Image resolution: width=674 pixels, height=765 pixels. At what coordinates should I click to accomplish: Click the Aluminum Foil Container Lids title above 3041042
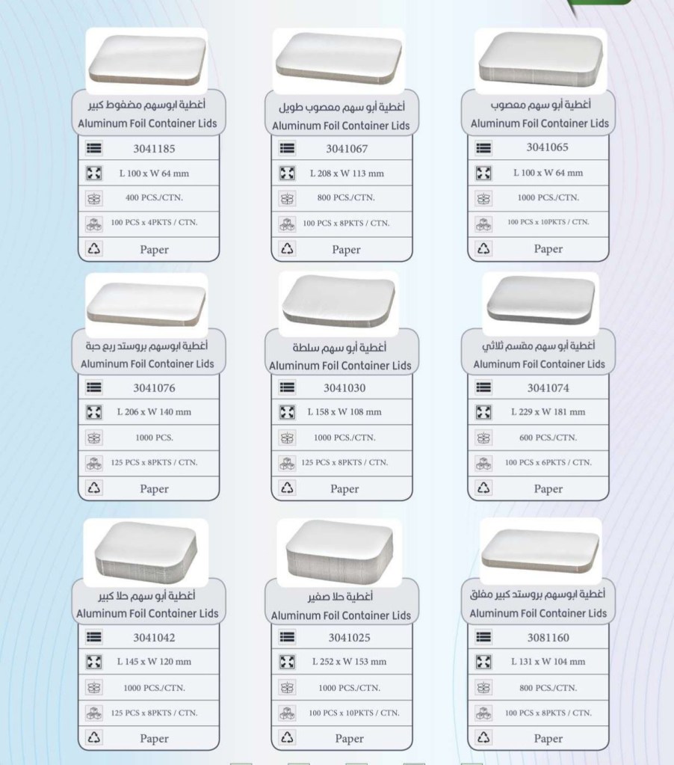coord(147,613)
